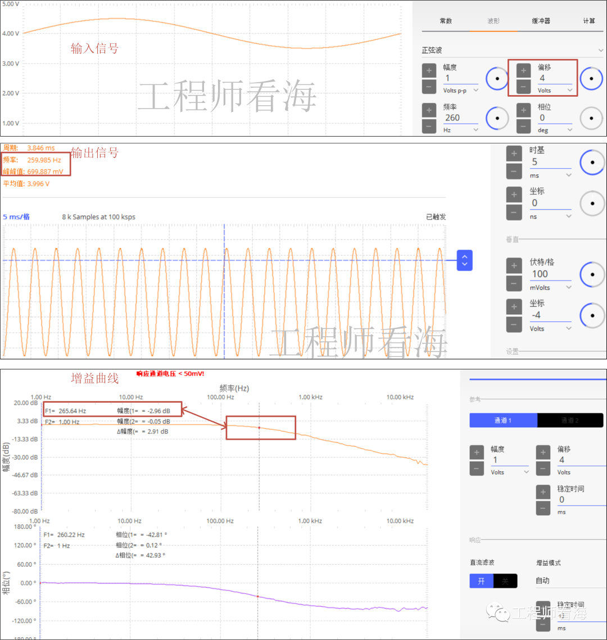This screenshot has width=607, height=640.
Task: Click the 伏特/格 volts-per-division knob
Action: (592, 274)
